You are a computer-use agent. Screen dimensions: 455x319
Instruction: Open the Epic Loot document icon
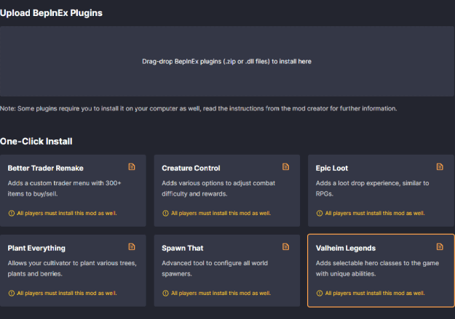click(440, 167)
